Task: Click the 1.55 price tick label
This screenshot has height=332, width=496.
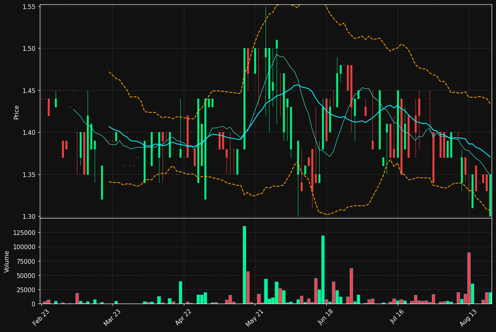Action: 29,7
